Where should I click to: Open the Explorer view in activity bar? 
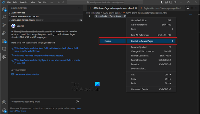click(x=4, y=9)
